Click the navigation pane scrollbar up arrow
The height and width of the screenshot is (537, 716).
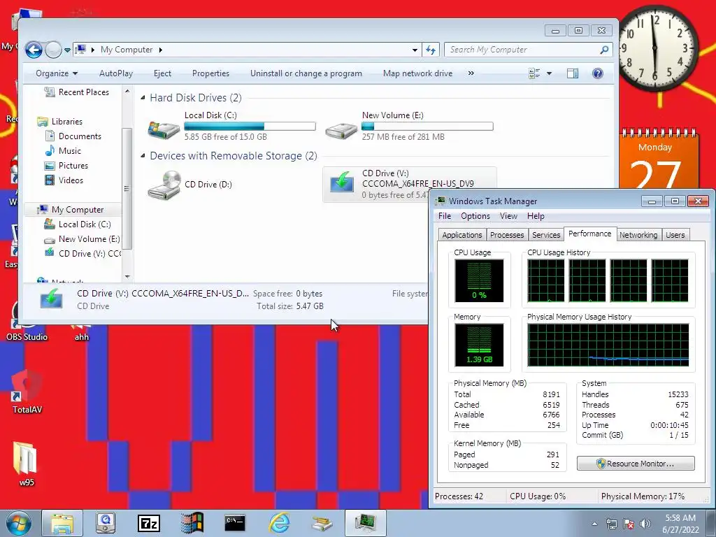point(127,92)
